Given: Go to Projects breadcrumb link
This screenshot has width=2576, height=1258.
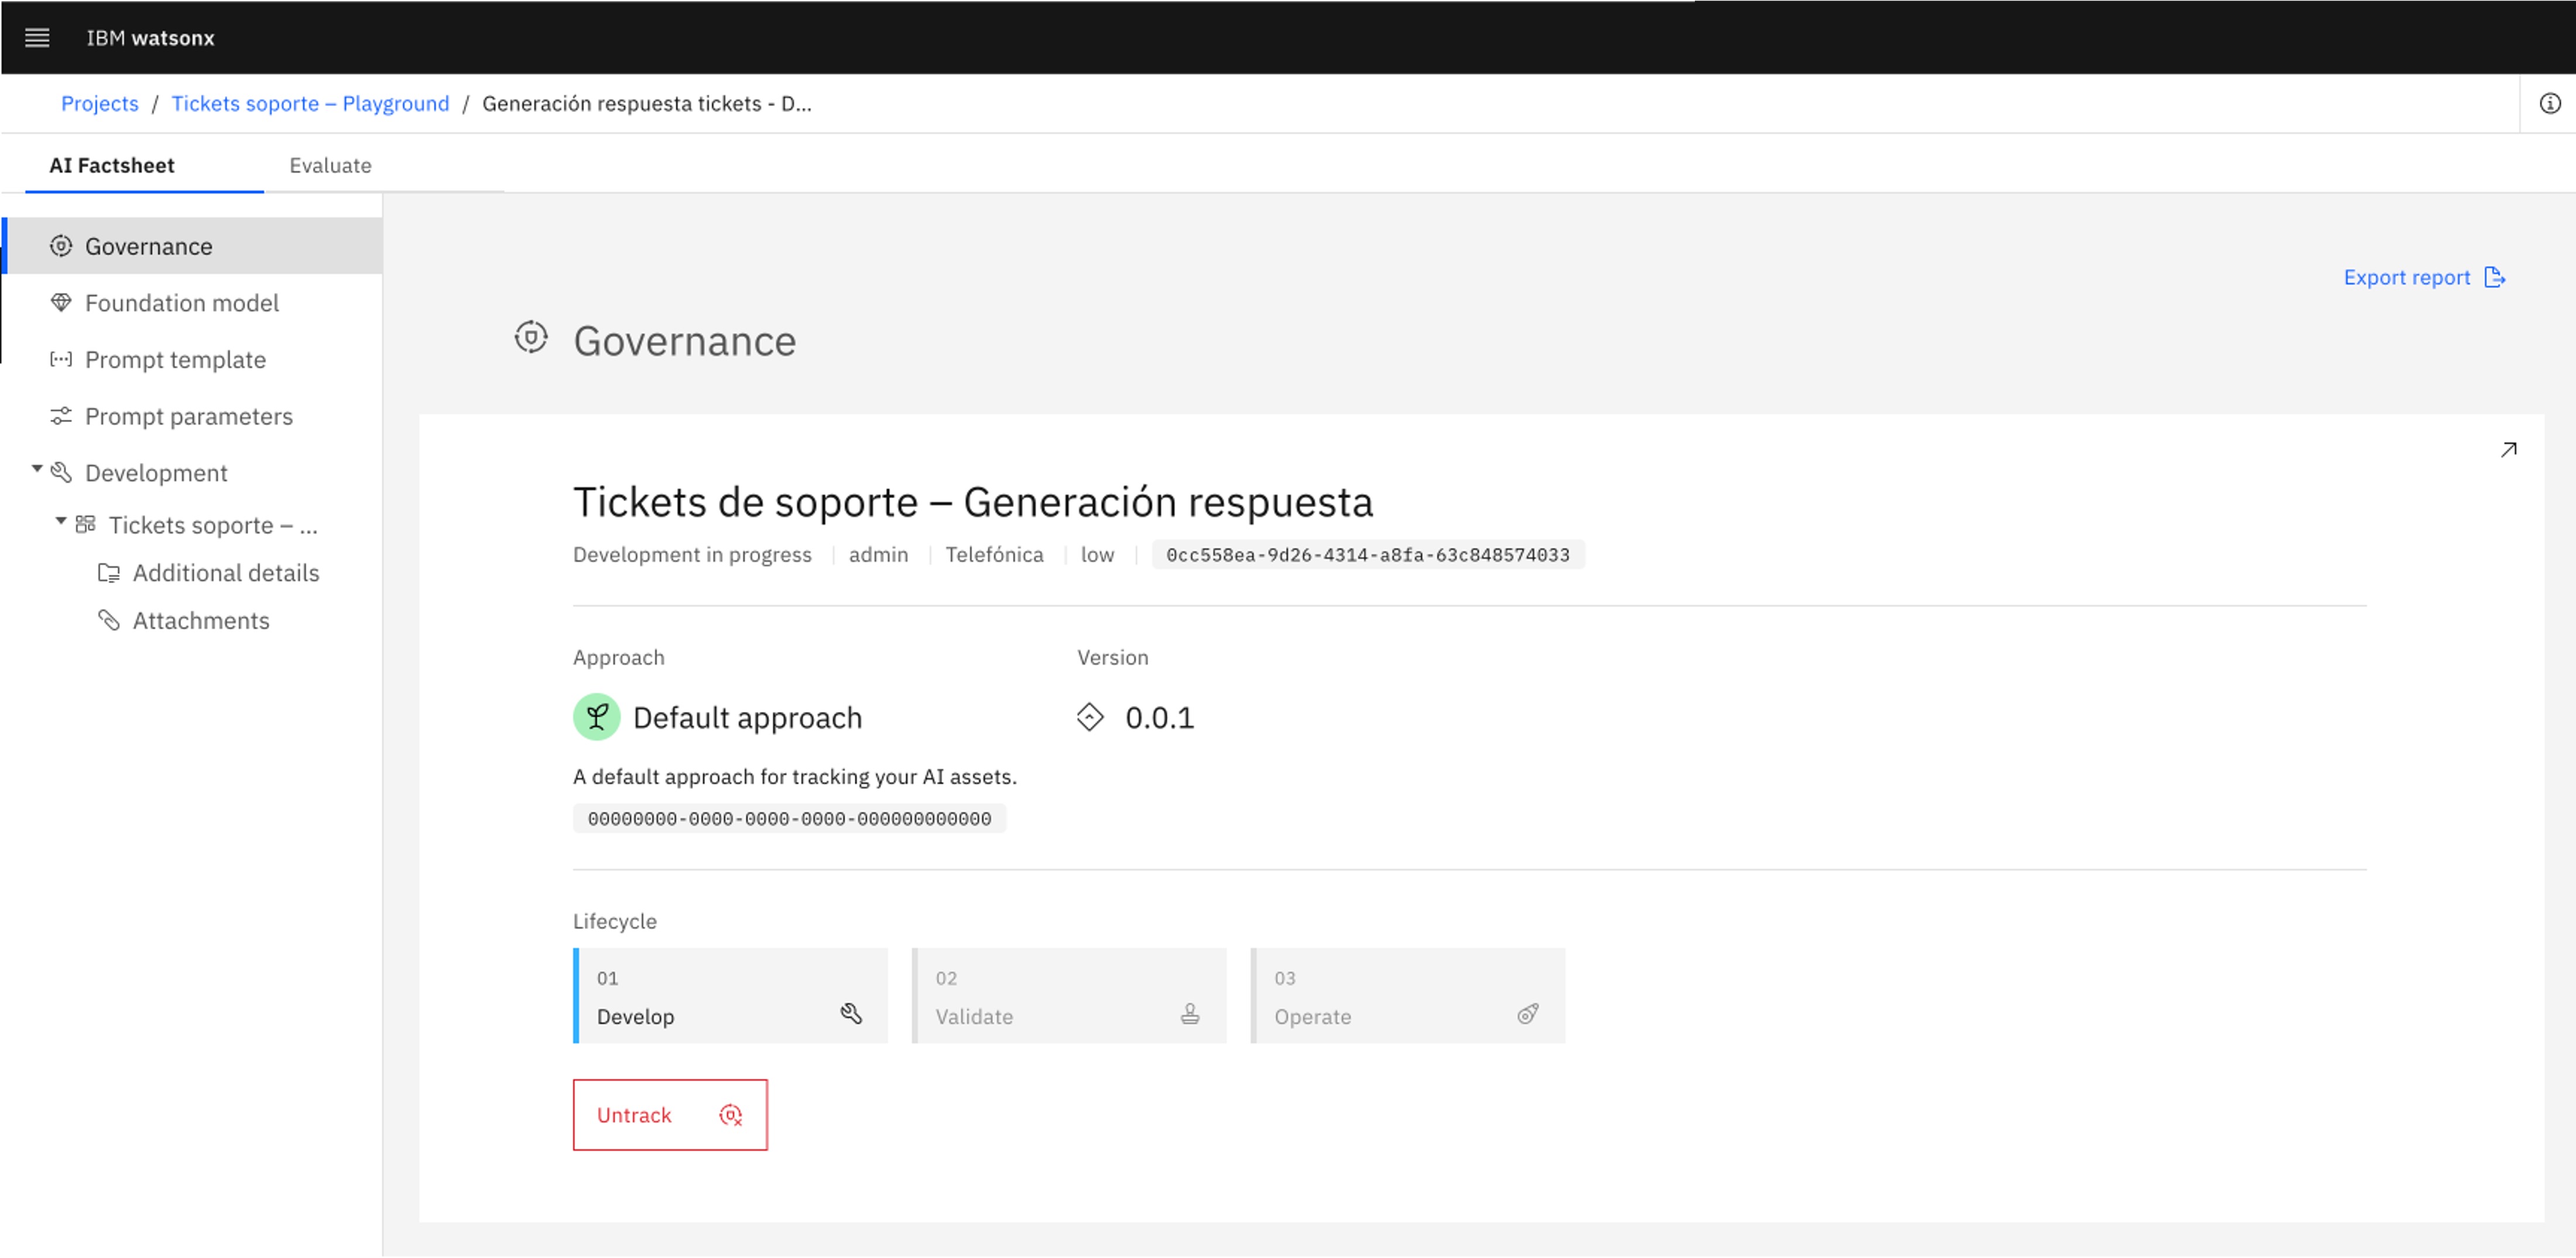Looking at the screenshot, I should (x=100, y=103).
